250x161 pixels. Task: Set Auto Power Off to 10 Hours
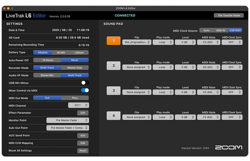click(x=47, y=60)
